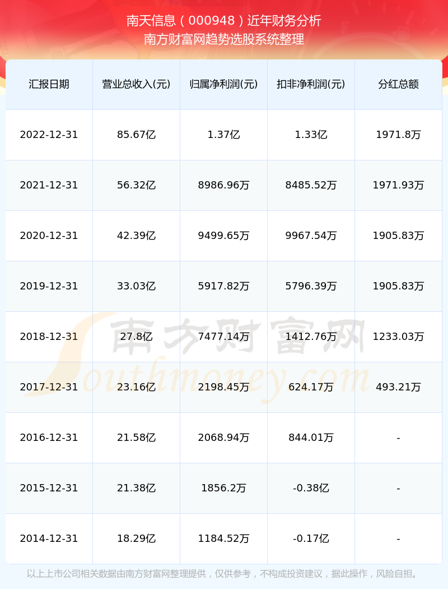Click the value 1412.76万
Viewport: 448px width, 589px height.
pos(311,337)
